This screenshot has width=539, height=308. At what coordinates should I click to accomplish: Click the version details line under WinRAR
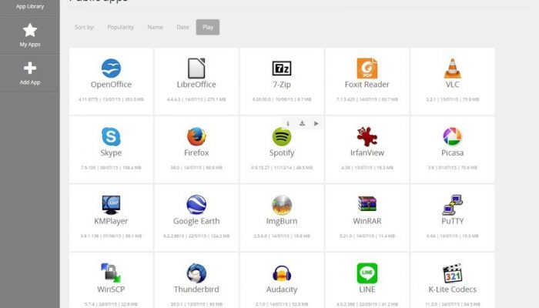point(367,236)
